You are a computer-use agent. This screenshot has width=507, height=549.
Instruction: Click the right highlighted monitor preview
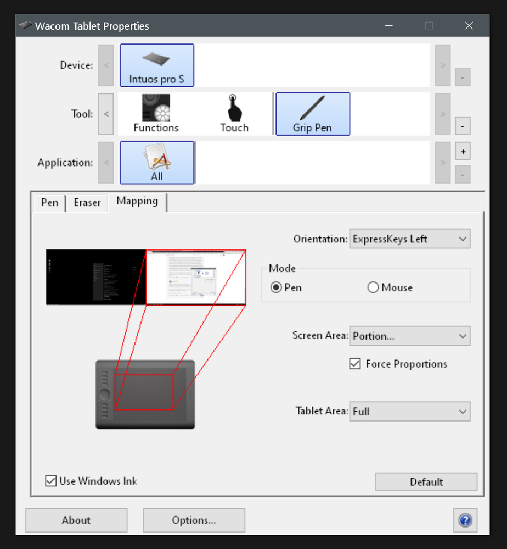(196, 277)
